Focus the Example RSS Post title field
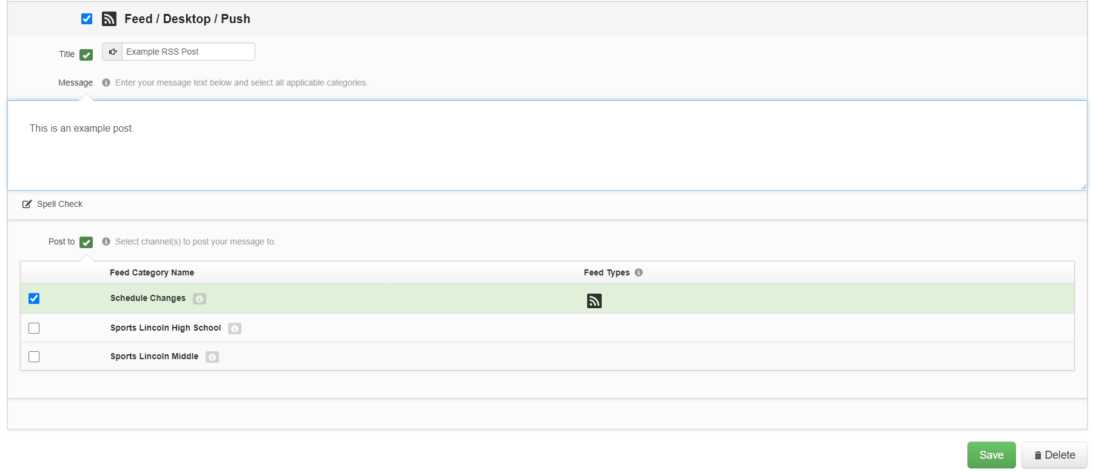Image resolution: width=1093 pixels, height=472 pixels. click(188, 52)
